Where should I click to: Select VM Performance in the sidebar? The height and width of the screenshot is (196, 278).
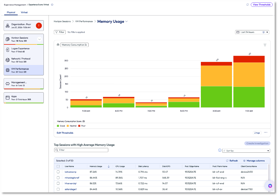pos(24,70)
